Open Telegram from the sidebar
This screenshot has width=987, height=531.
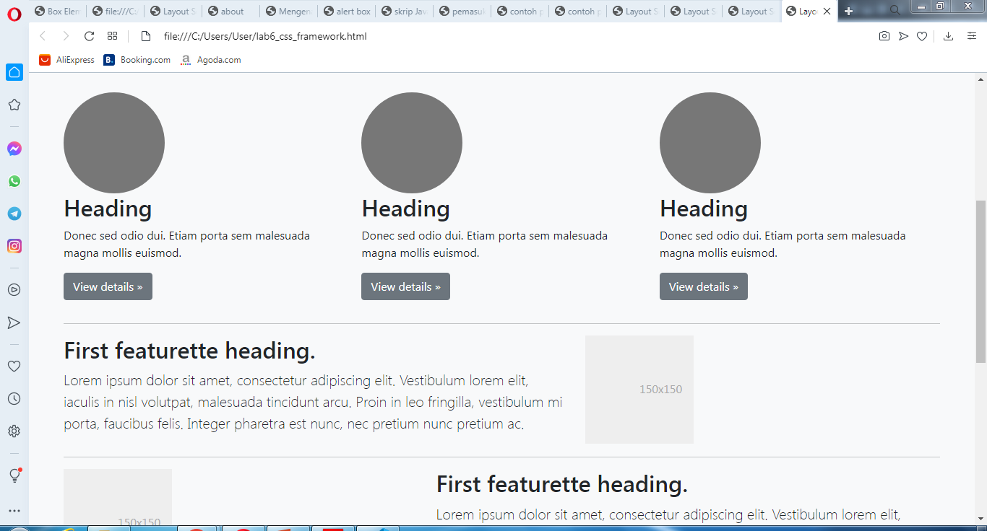14,214
